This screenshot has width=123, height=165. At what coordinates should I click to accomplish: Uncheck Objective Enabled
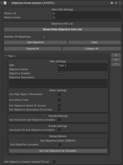tap(59, 73)
